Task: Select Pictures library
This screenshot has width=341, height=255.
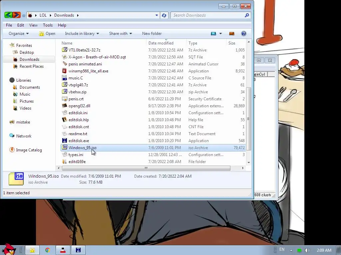Action: click(x=27, y=101)
